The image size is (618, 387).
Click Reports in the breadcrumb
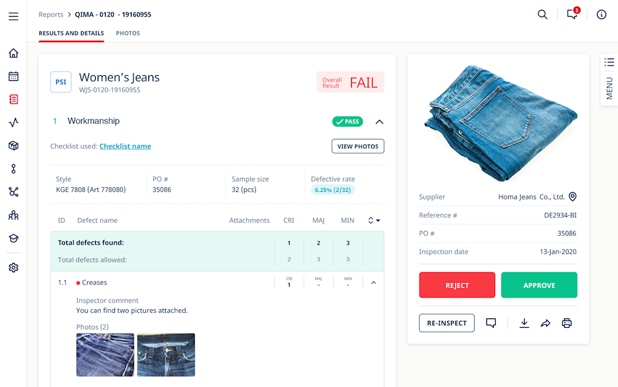[51, 15]
